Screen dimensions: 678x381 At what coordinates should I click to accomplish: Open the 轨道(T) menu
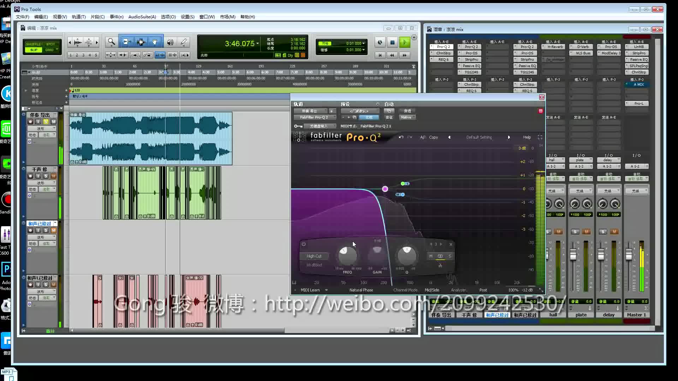pos(79,17)
